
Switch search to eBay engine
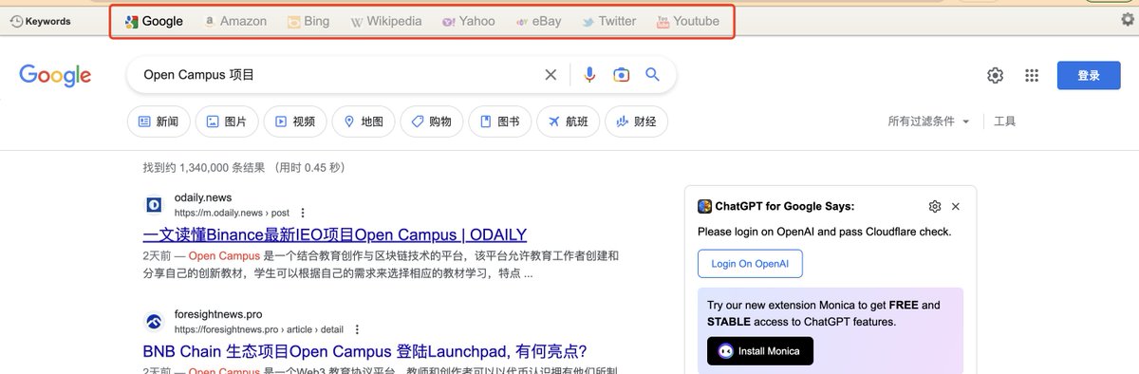pos(538,21)
